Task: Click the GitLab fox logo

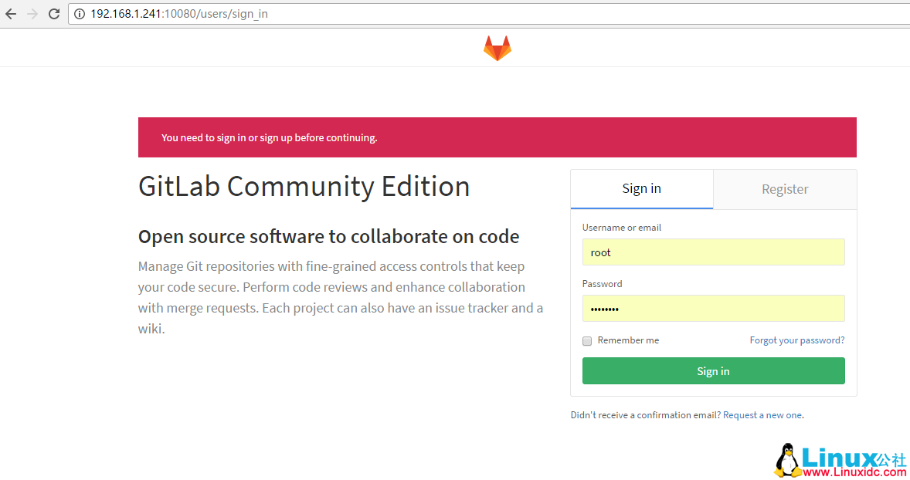Action: pyautogui.click(x=497, y=47)
